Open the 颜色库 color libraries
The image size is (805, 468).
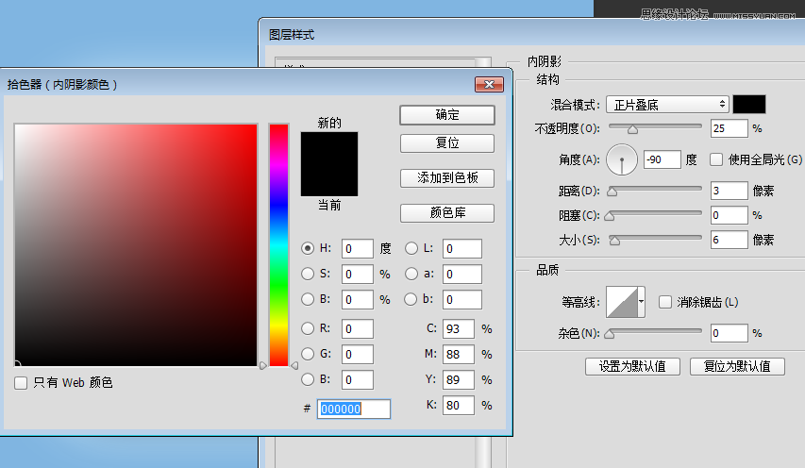tap(447, 212)
